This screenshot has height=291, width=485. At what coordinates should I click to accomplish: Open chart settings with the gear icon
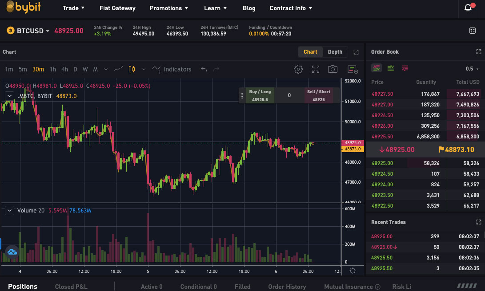tap(298, 69)
